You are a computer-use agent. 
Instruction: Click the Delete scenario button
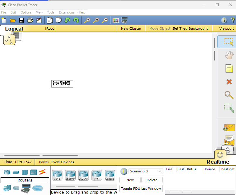[x=152, y=180]
